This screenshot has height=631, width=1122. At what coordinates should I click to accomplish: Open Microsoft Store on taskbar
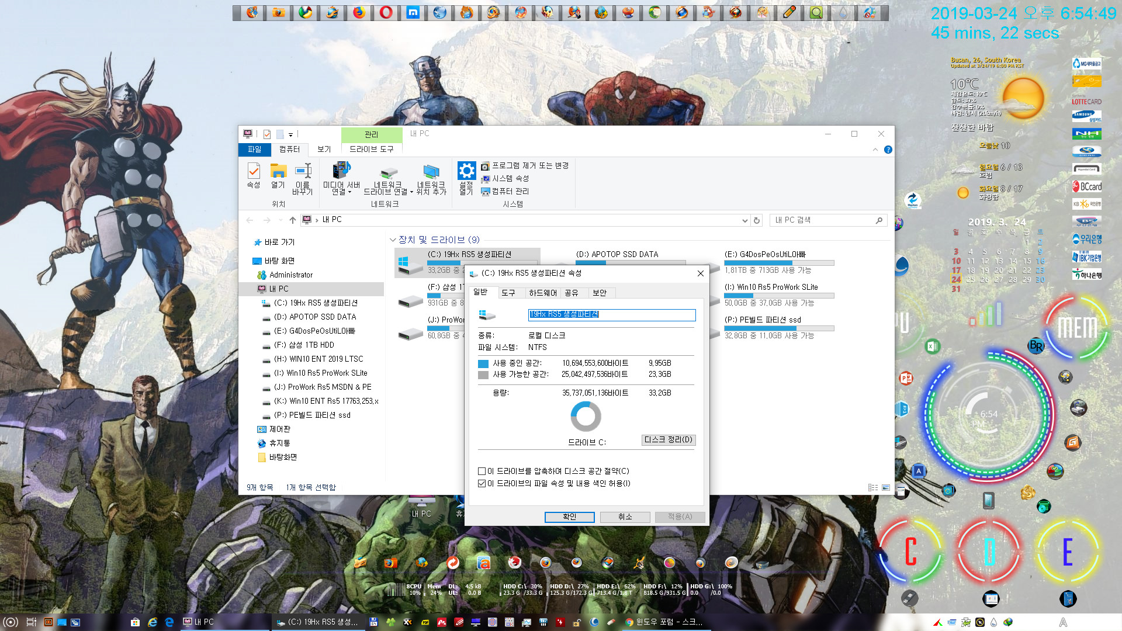click(x=135, y=622)
